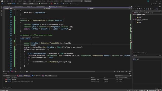Click the categorized view icon in Properties panel
The height and width of the screenshot is (91, 162).
click(x=133, y=59)
